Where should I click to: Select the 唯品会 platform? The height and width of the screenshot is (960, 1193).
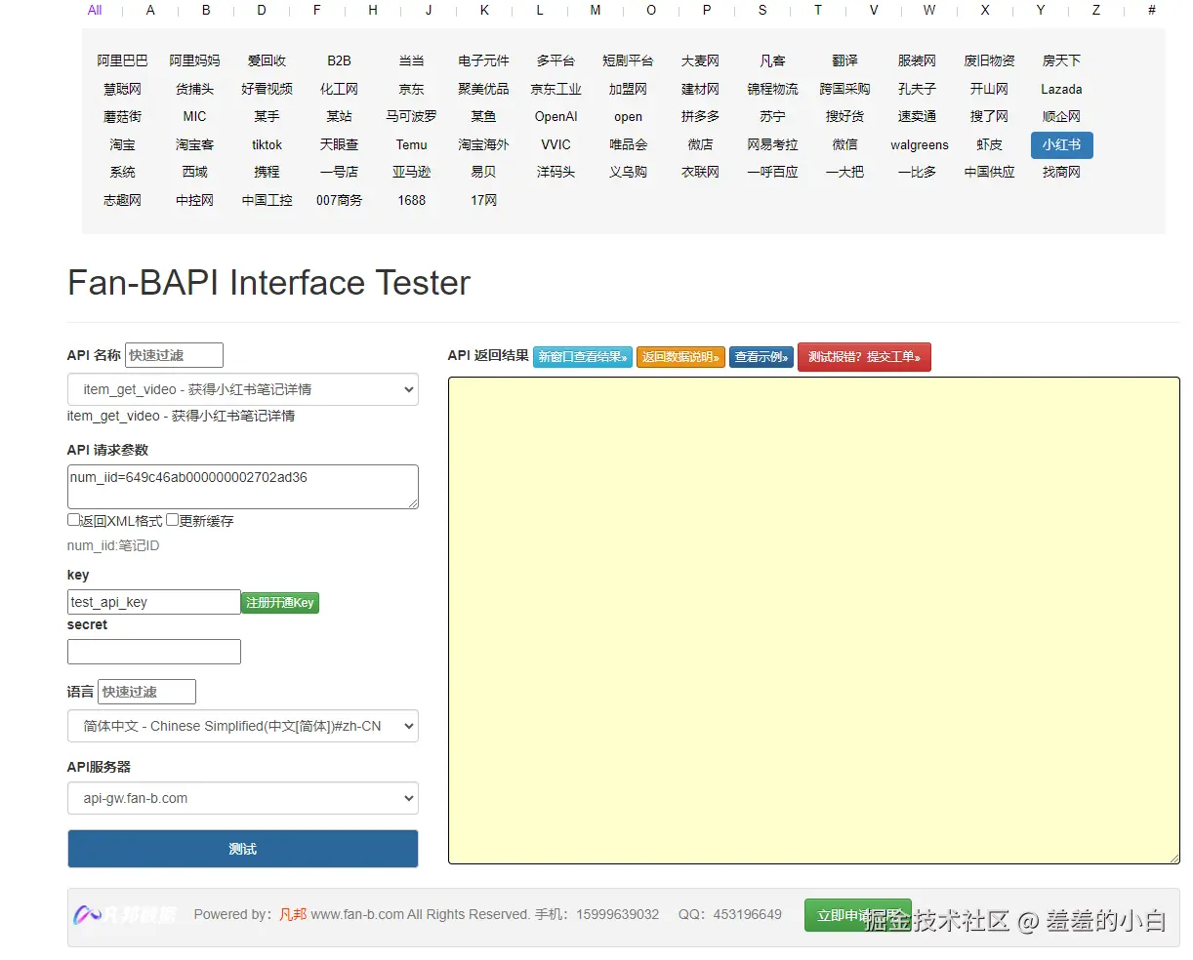coord(628,144)
